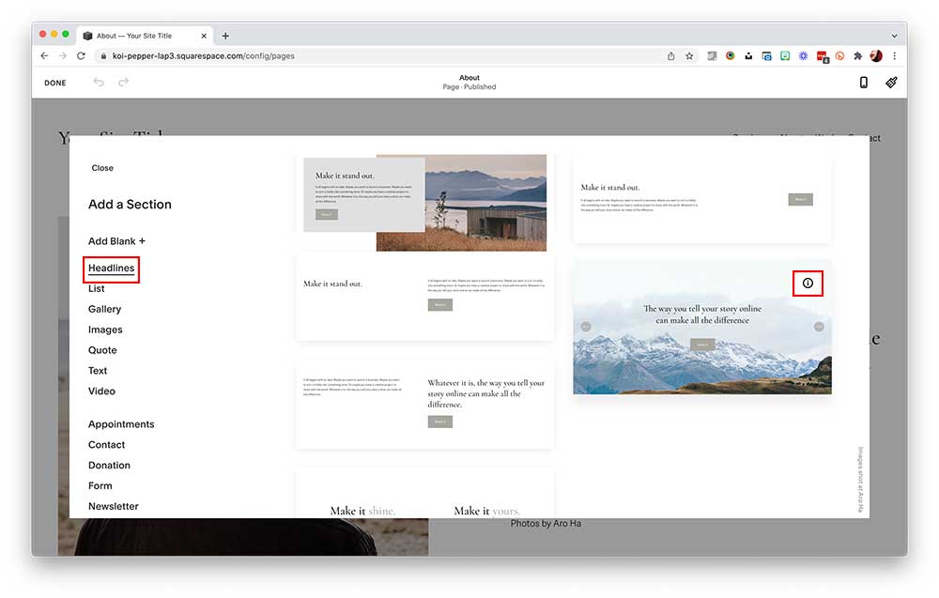This screenshot has width=939, height=598.
Task: Click the colorful round extension icon
Action: (x=730, y=55)
